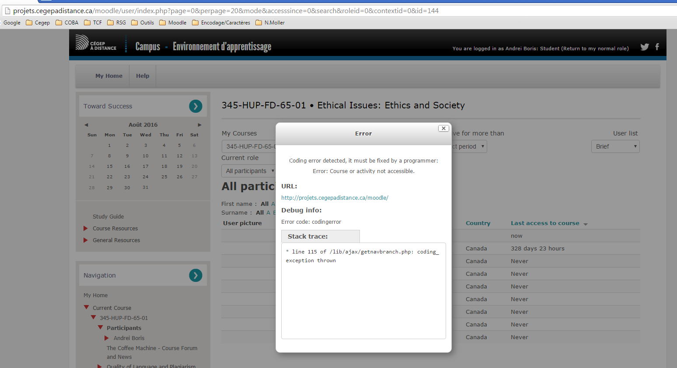Close the Error dialog with X
This screenshot has width=677, height=368.
tap(443, 128)
